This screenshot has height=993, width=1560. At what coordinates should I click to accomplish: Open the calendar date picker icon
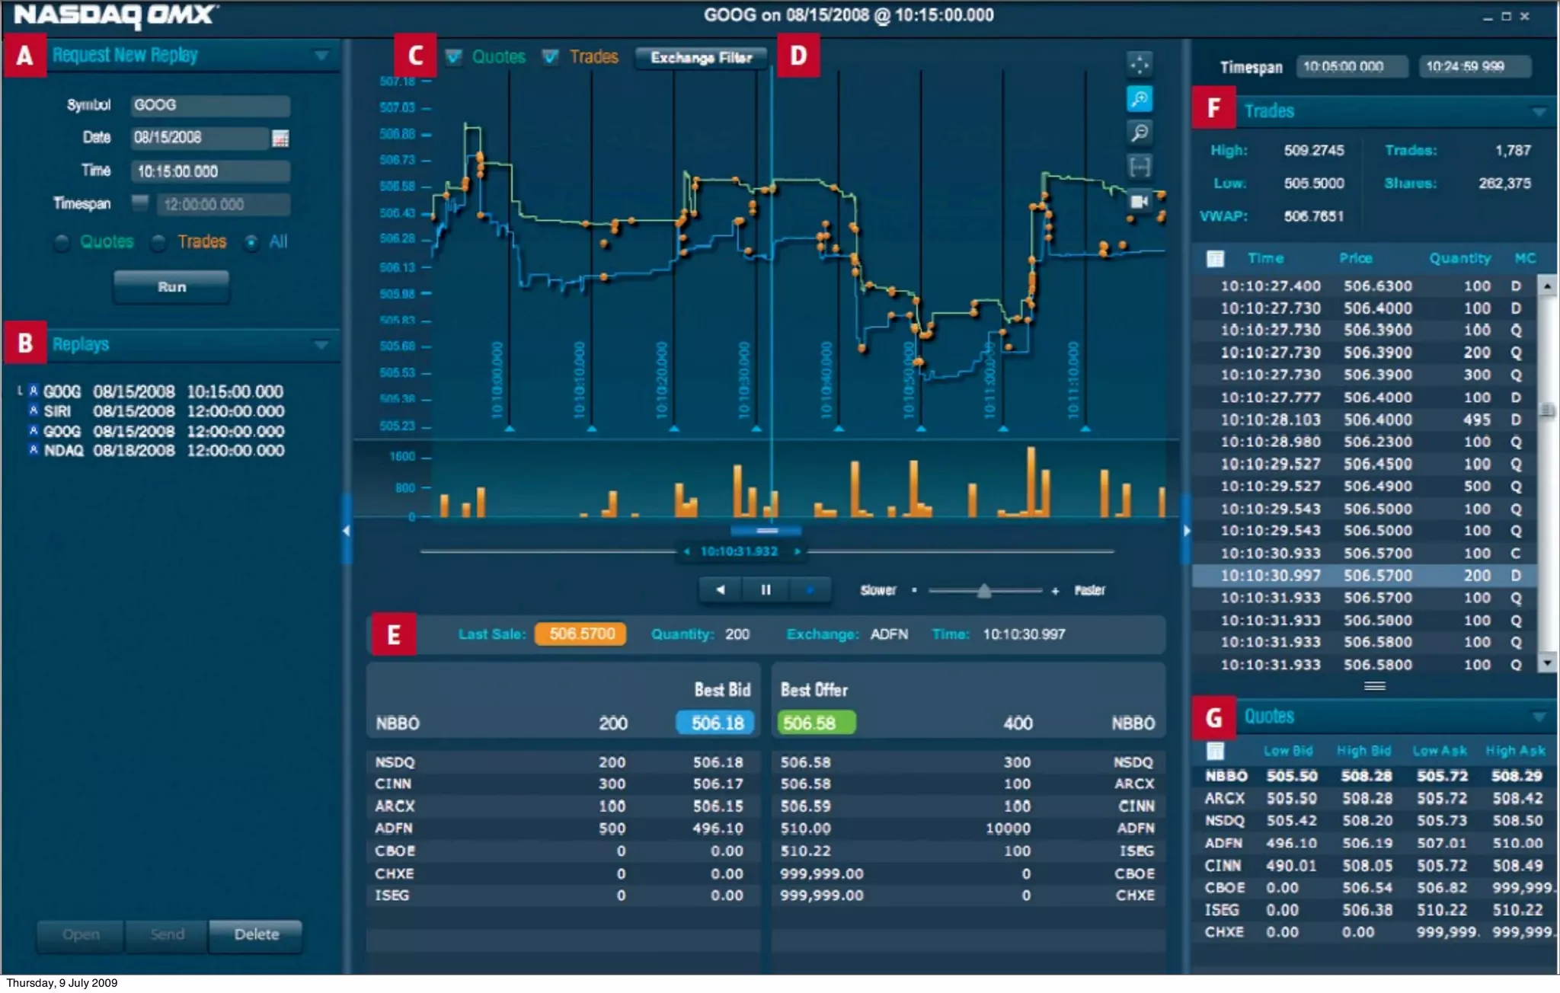click(x=280, y=139)
